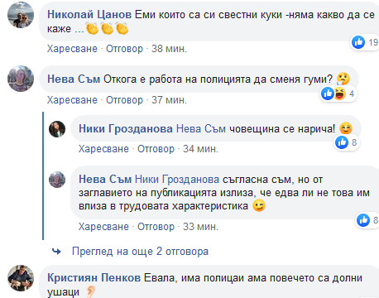This screenshot has width=379, height=298.
Task: Open Нева Съм's avatar on the top-level comment
Action: pyautogui.click(x=21, y=79)
